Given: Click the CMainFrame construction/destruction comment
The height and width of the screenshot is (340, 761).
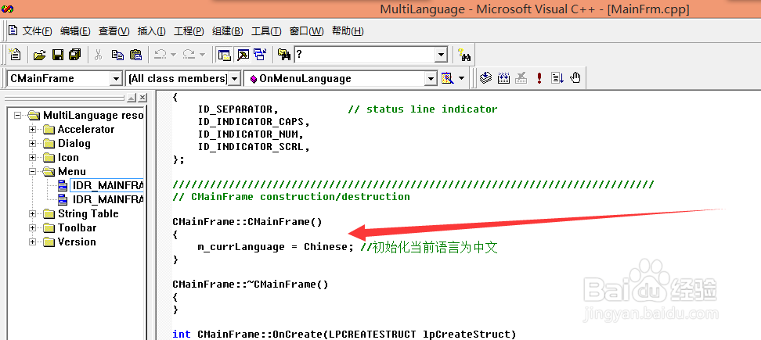Looking at the screenshot, I should tap(291, 197).
